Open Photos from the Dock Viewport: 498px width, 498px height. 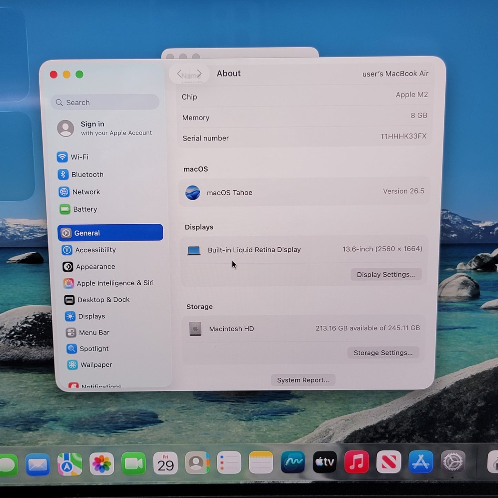coord(101,464)
